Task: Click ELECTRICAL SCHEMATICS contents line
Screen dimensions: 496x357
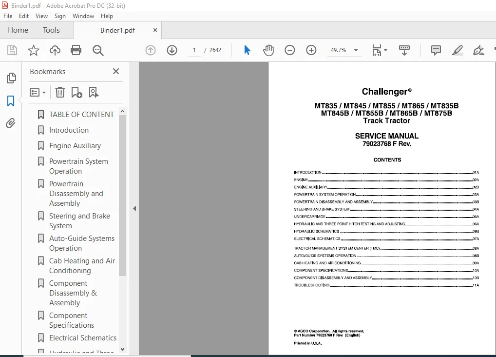Action: (x=386, y=238)
